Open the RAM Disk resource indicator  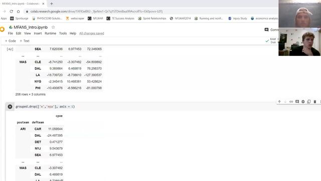(272, 41)
